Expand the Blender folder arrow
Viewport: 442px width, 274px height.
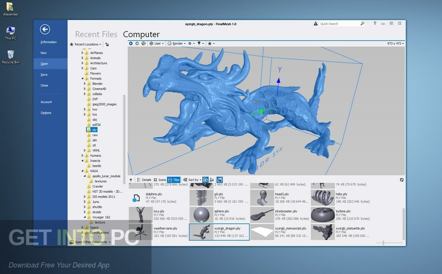pos(85,83)
